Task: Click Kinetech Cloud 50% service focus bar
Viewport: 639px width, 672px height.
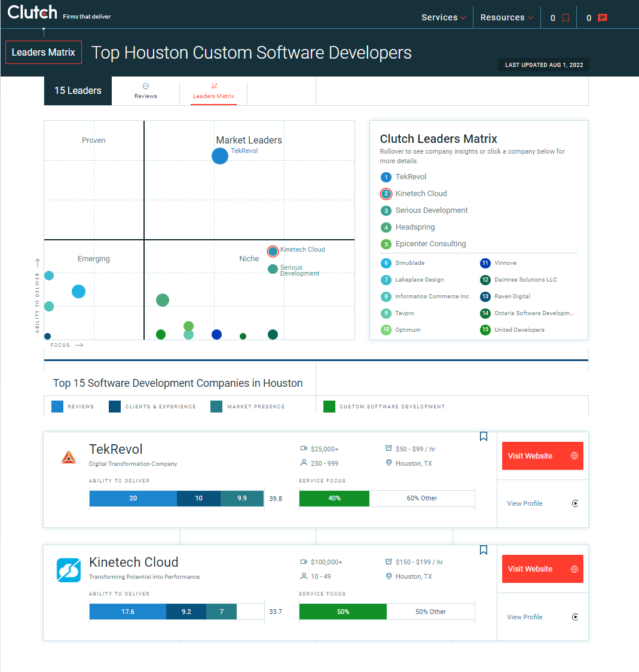Action: coord(343,612)
